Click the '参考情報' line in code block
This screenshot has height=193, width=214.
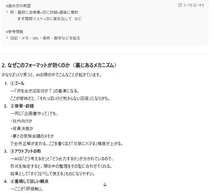(x=14, y=32)
